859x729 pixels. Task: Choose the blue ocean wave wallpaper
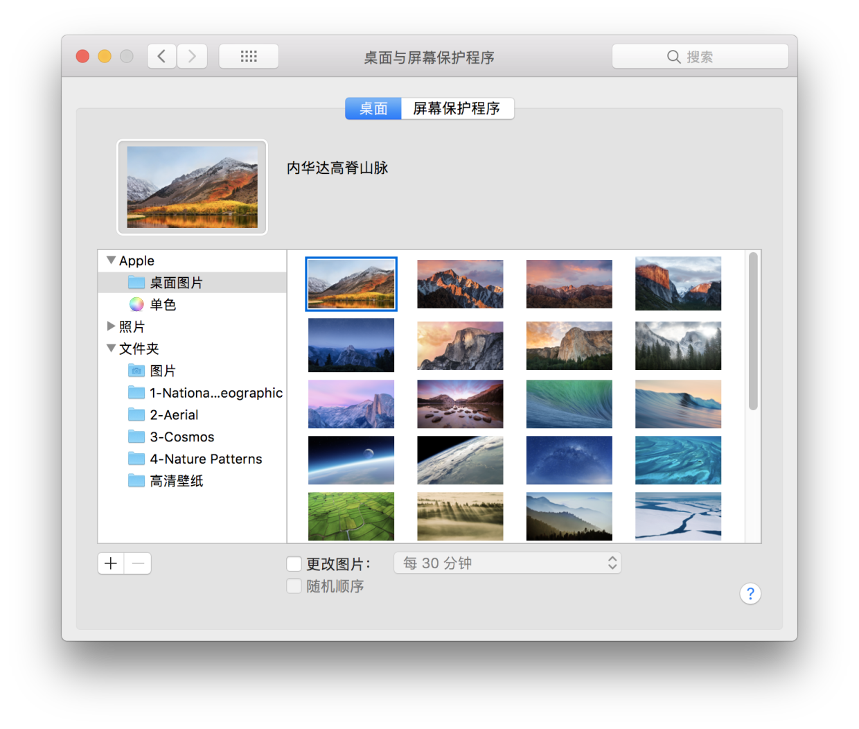(x=678, y=404)
